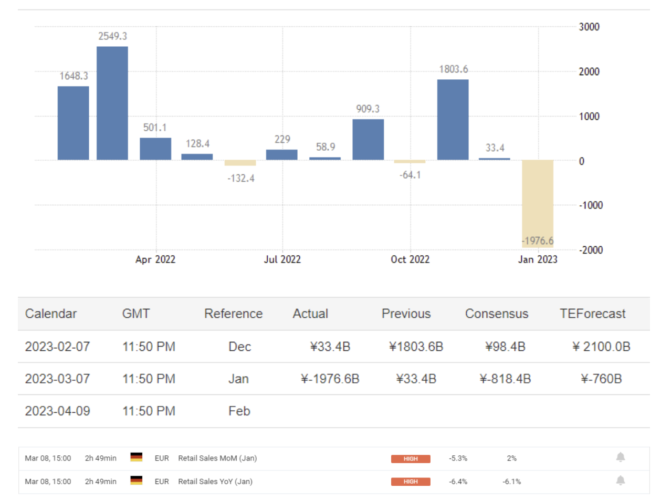Click the HIGH badge on Retail Sales MoM row

[410, 458]
